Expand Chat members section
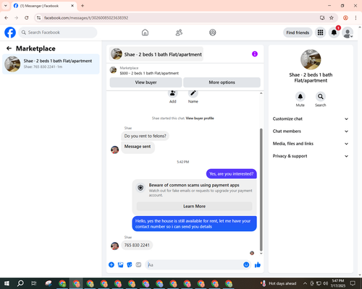Screen dimensions: 362x289 coord(311,131)
